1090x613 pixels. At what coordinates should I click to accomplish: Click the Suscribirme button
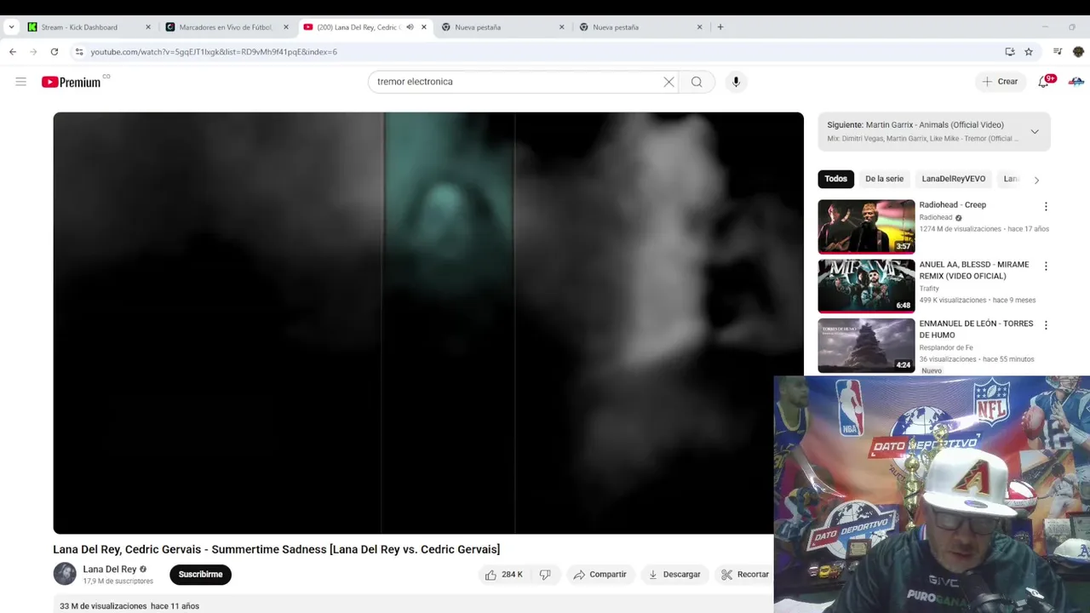pyautogui.click(x=200, y=575)
